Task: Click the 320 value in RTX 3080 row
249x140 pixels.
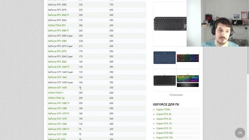Action: coord(81,5)
